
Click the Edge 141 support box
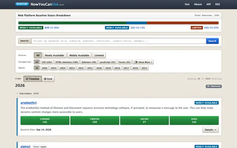tap(194, 120)
